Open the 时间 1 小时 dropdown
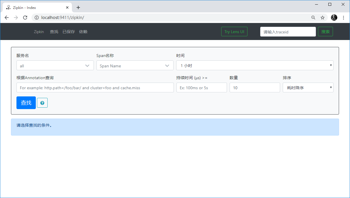The image size is (350, 198). click(255, 65)
